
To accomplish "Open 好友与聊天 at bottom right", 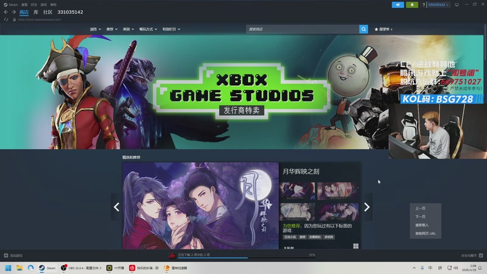I will coord(472,255).
